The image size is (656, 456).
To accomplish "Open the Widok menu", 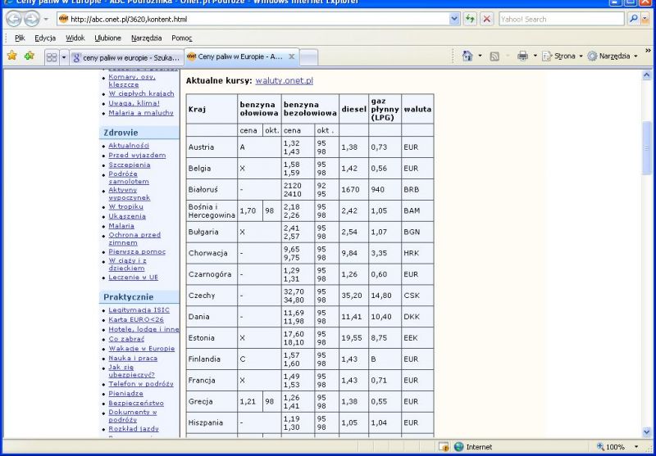I will pyautogui.click(x=75, y=38).
